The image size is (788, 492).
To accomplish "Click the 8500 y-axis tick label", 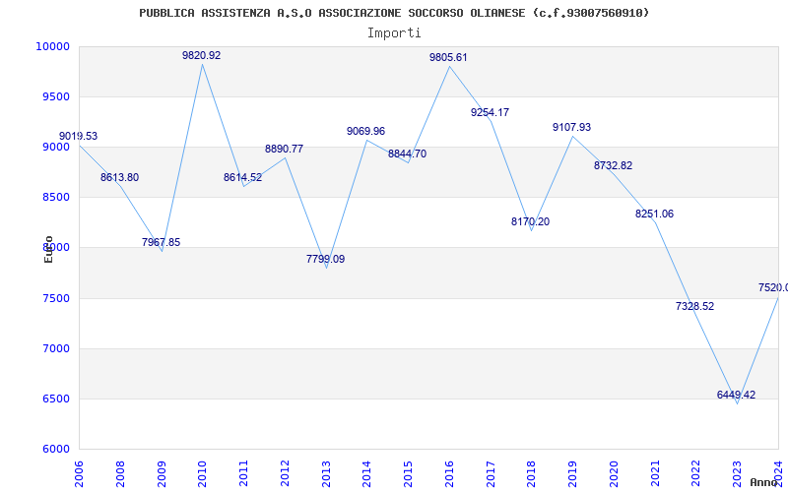I will pos(55,198).
